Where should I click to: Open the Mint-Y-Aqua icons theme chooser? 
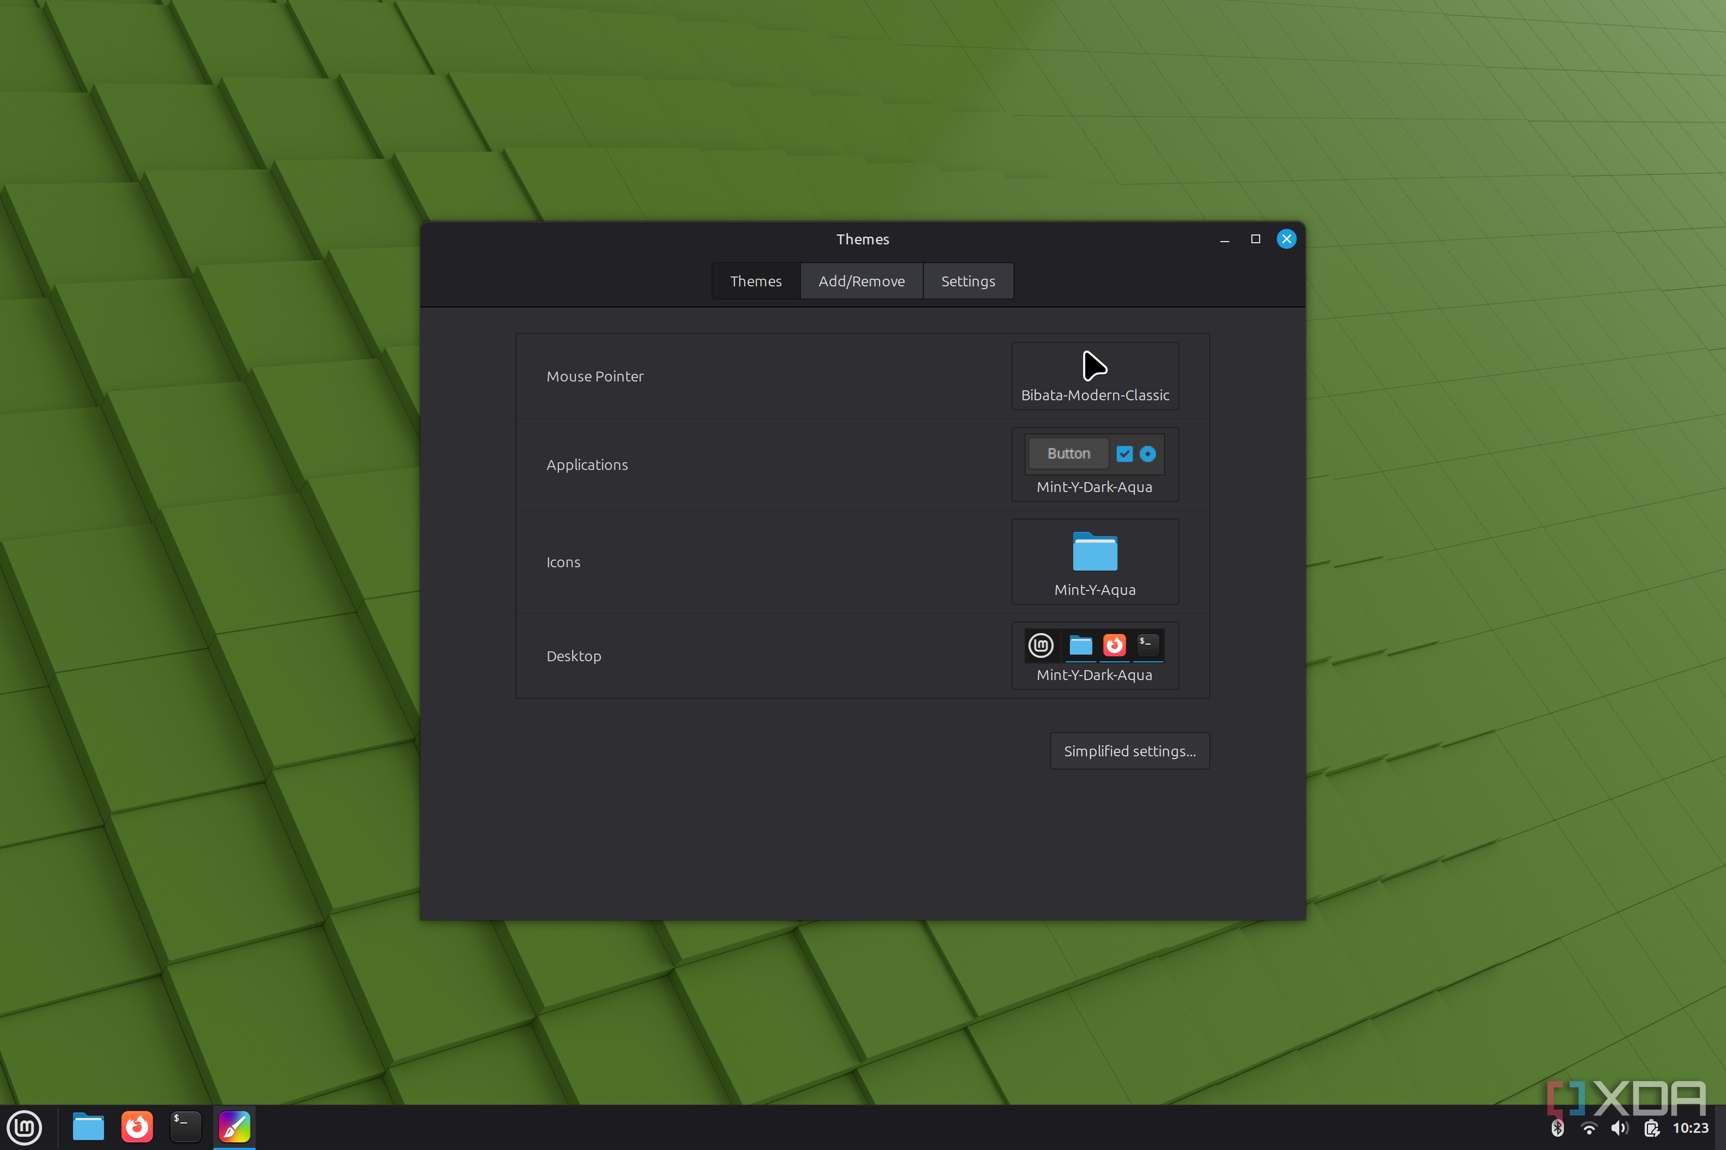pos(1095,562)
